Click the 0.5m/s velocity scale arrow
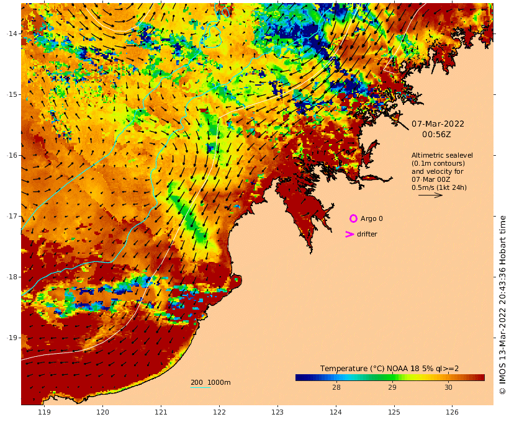This screenshot has width=509, height=422. tap(430, 195)
